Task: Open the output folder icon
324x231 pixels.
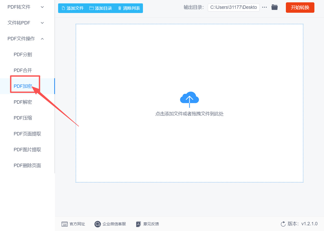Action: click(x=274, y=7)
